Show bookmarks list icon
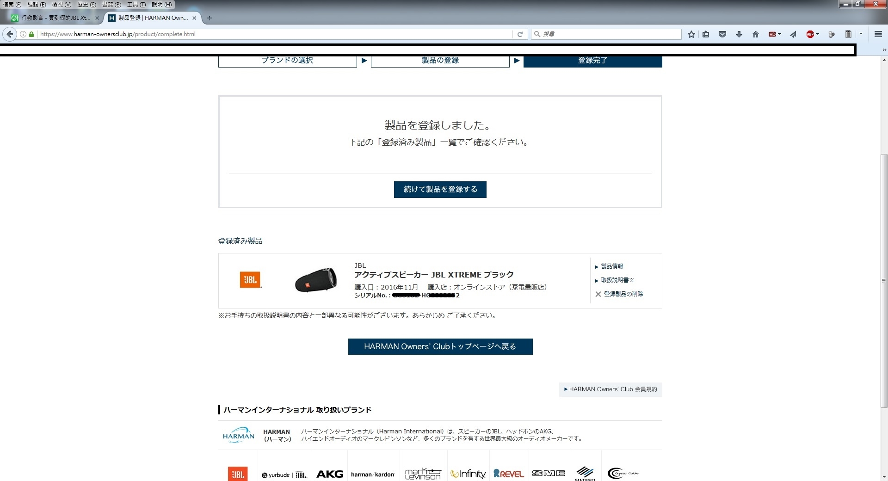The image size is (888, 481). [x=706, y=34]
